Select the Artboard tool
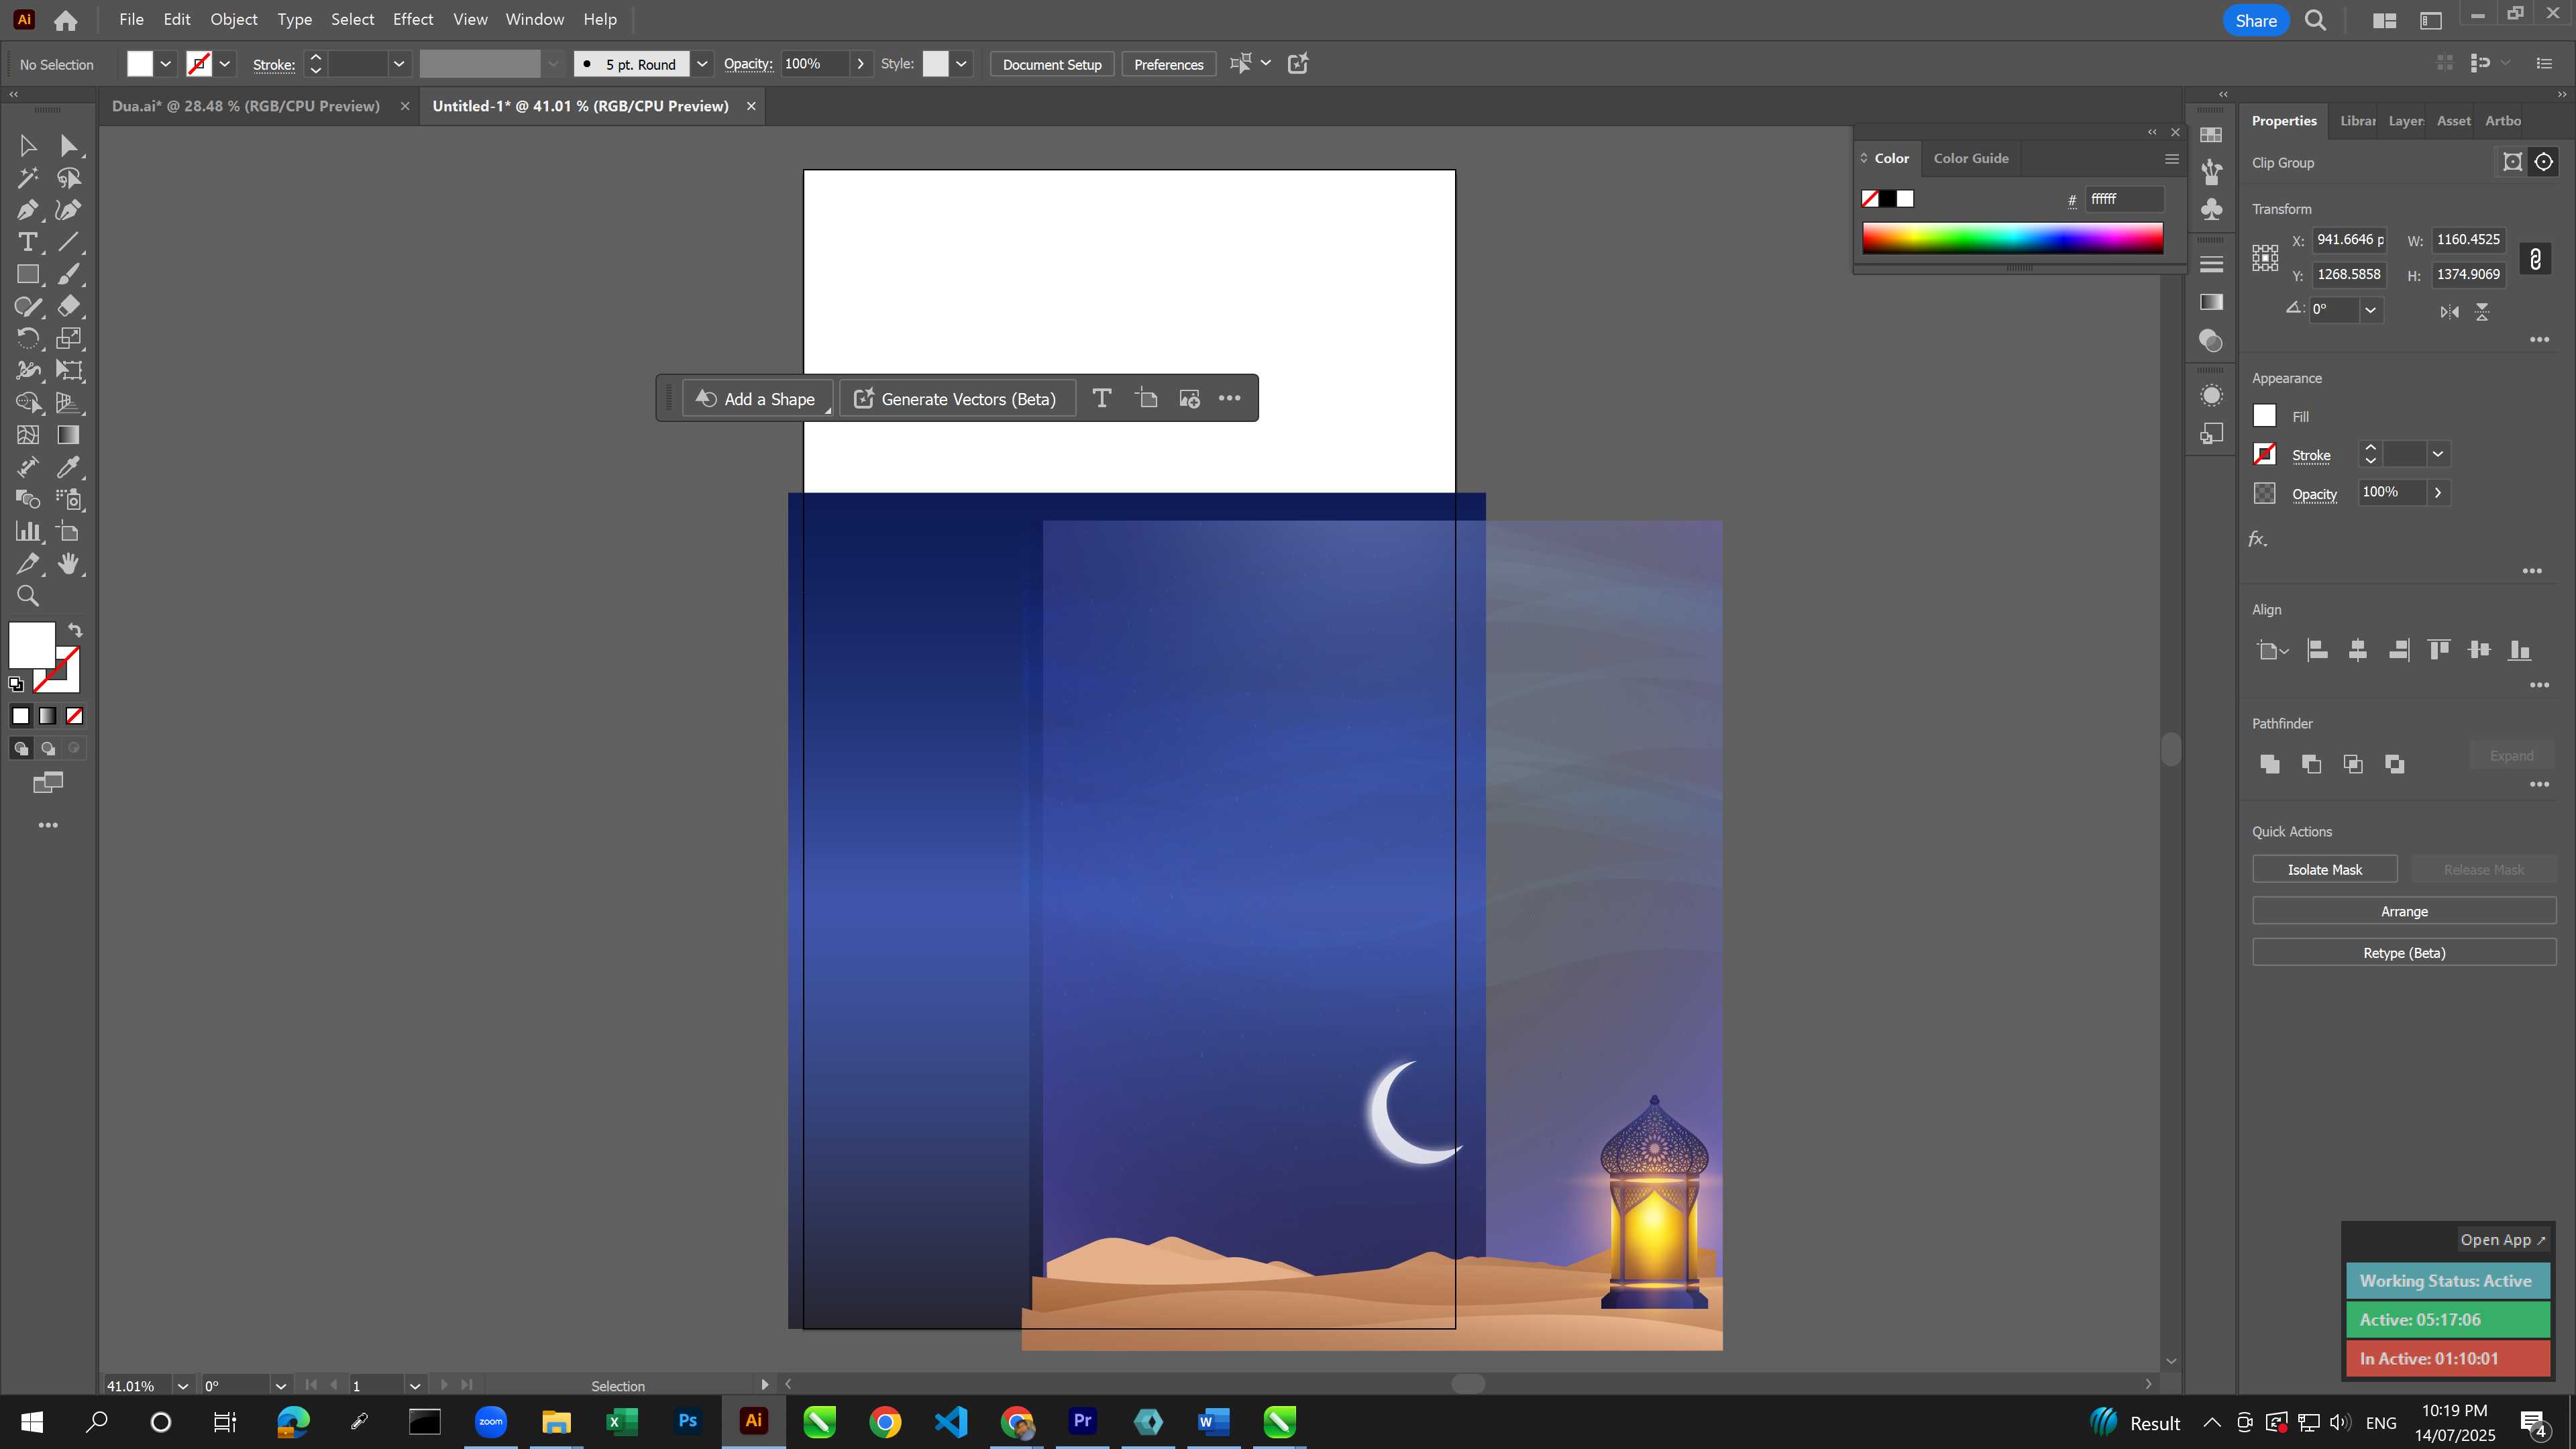Screen dimensions: 2576x1449 coord(68,531)
